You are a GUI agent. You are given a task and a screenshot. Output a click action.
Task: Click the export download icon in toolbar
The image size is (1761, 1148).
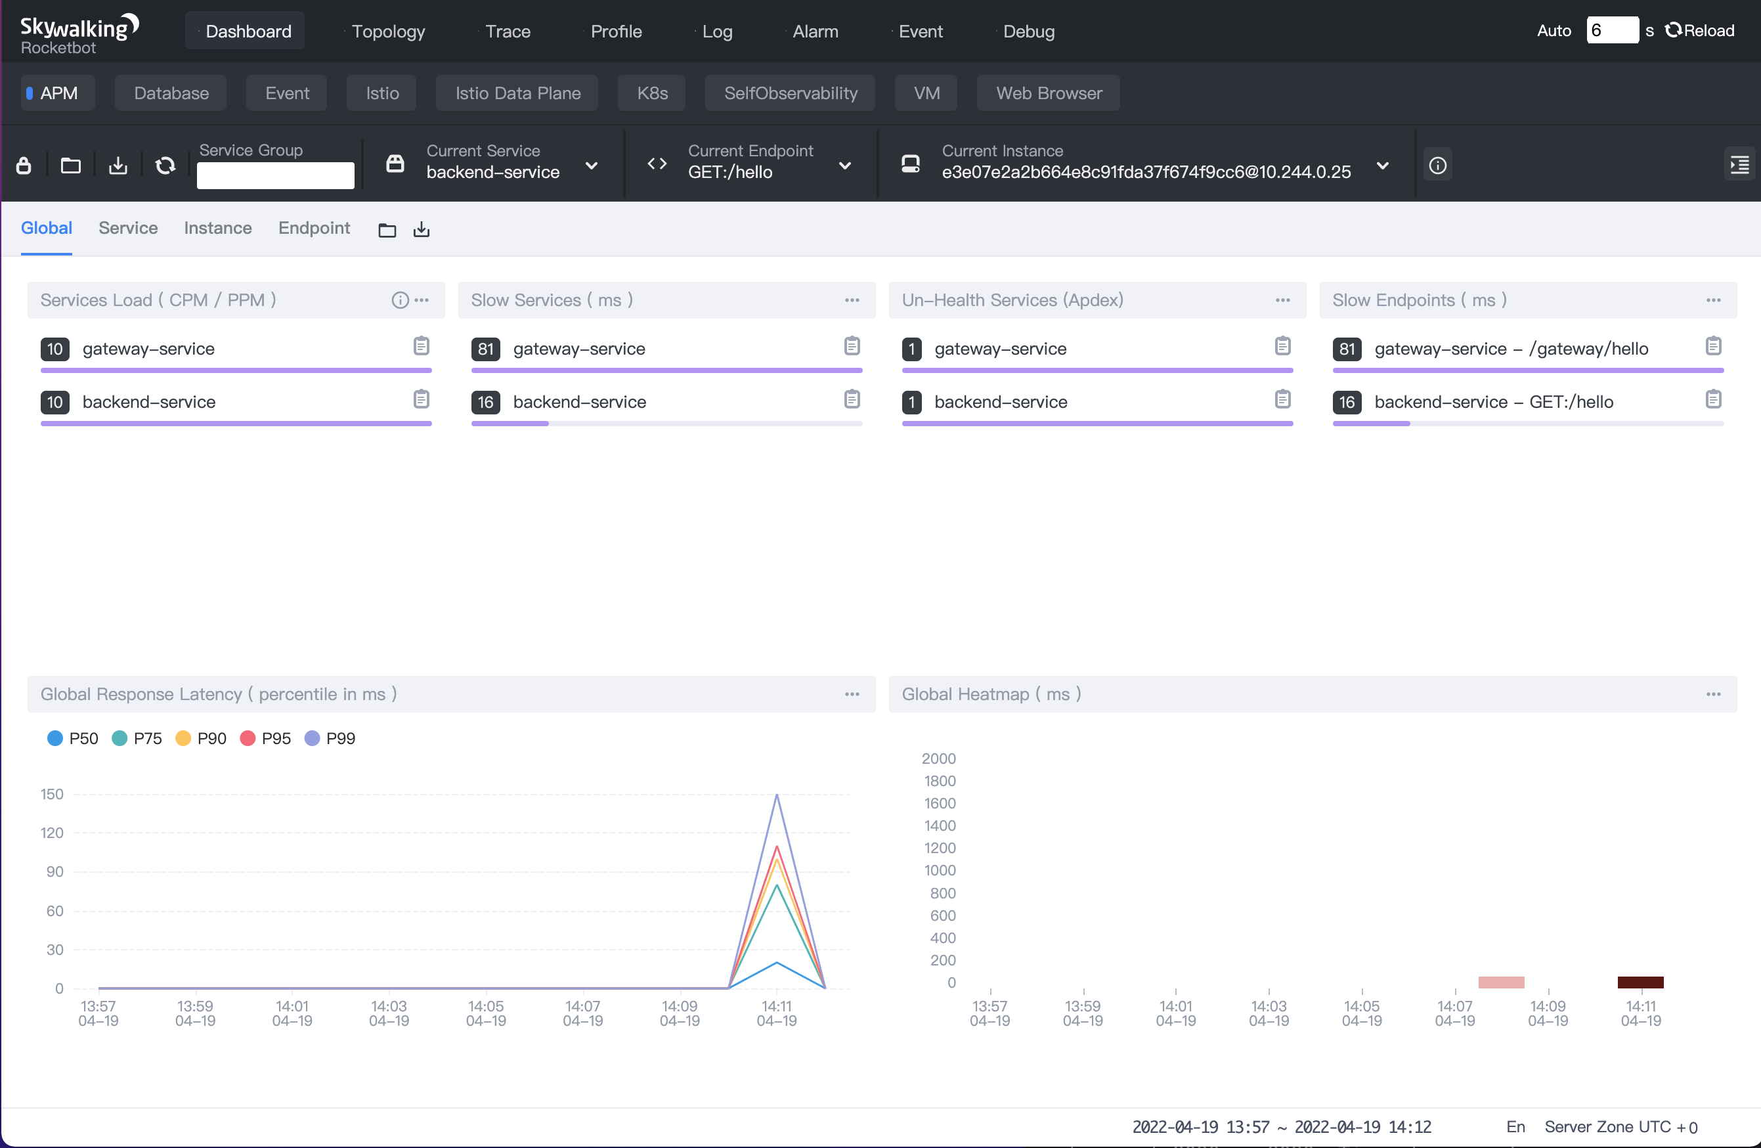[x=118, y=165]
